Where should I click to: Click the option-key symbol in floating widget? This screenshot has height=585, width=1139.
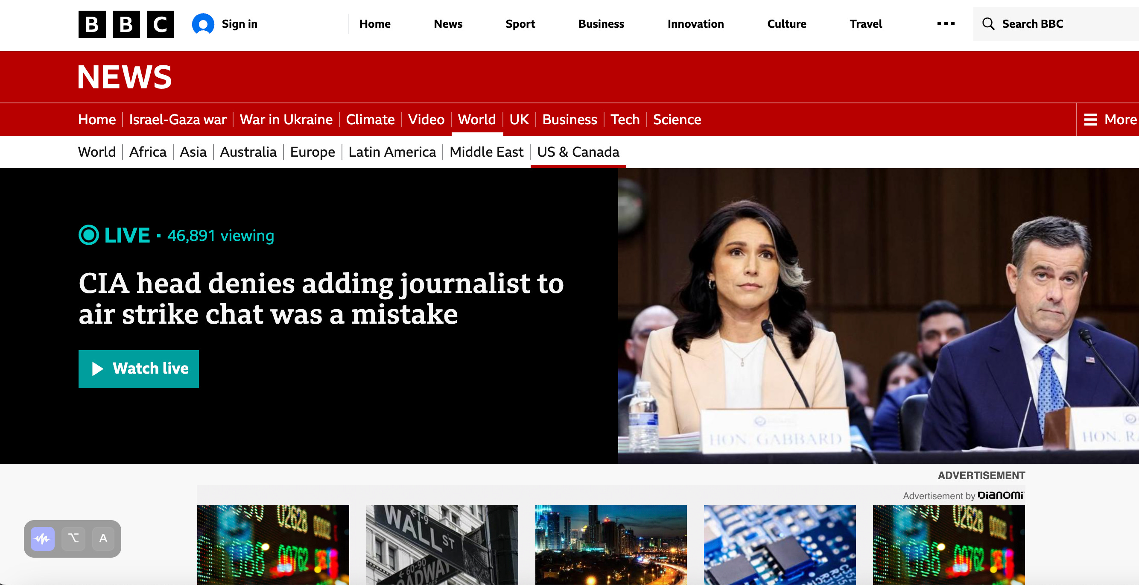(73, 538)
